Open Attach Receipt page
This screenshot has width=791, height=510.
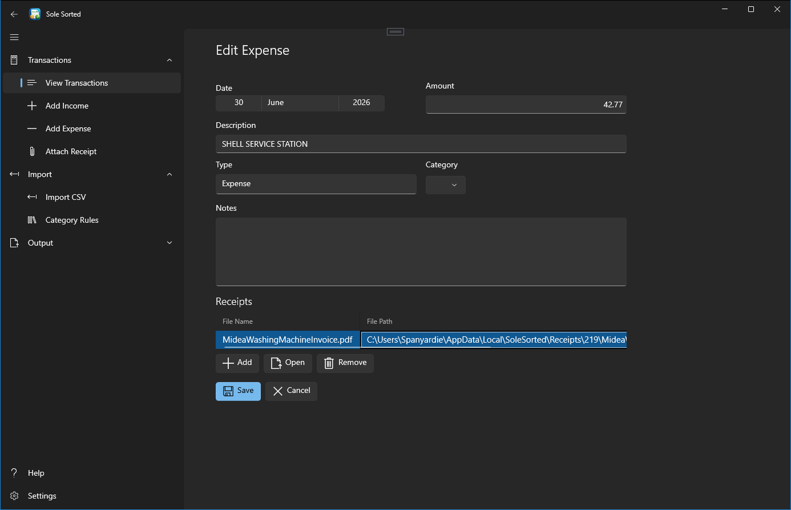92,151
